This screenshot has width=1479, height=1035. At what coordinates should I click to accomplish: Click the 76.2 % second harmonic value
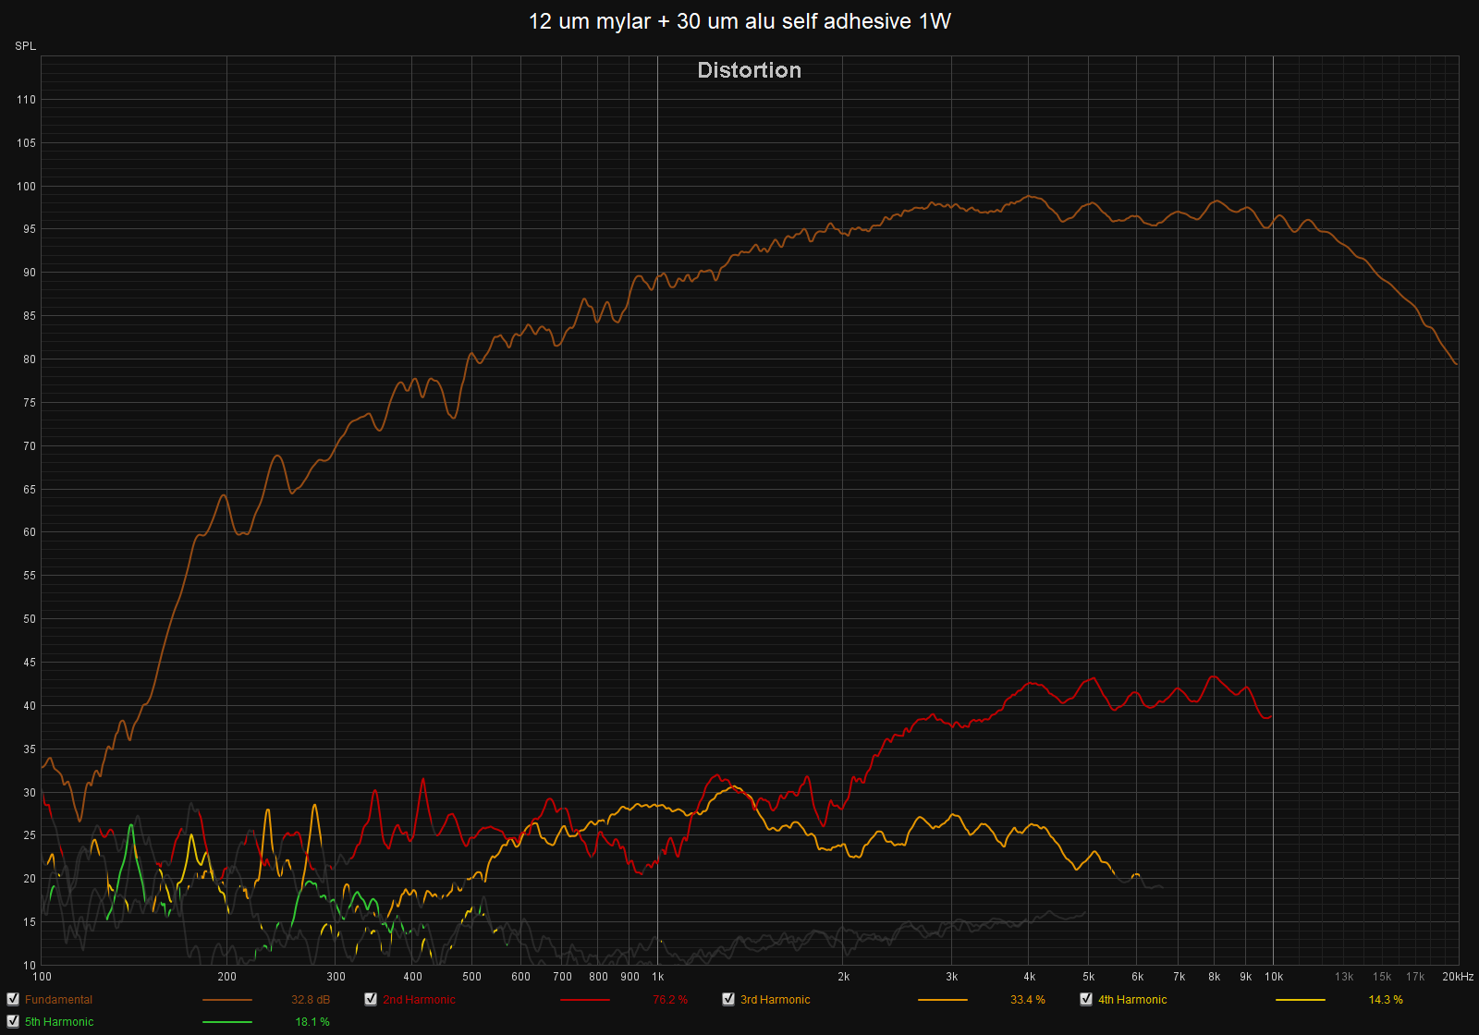click(670, 1000)
